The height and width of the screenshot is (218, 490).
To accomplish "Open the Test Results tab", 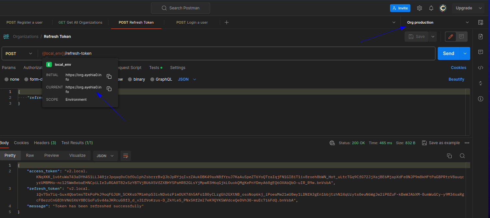I will (77, 143).
